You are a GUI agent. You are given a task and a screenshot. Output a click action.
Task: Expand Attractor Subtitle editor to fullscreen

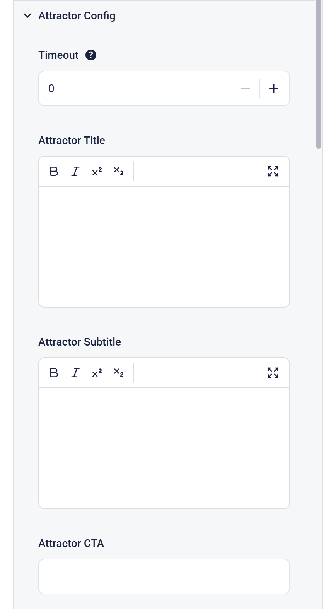tap(273, 373)
